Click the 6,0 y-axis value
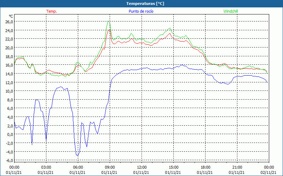283x176 pixels. click(10, 108)
